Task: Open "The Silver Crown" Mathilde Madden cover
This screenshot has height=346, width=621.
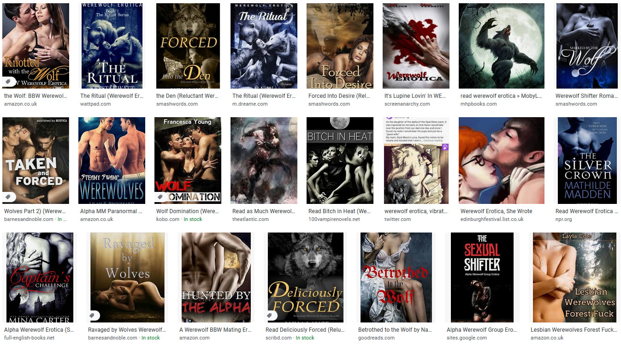Action: coord(587,161)
